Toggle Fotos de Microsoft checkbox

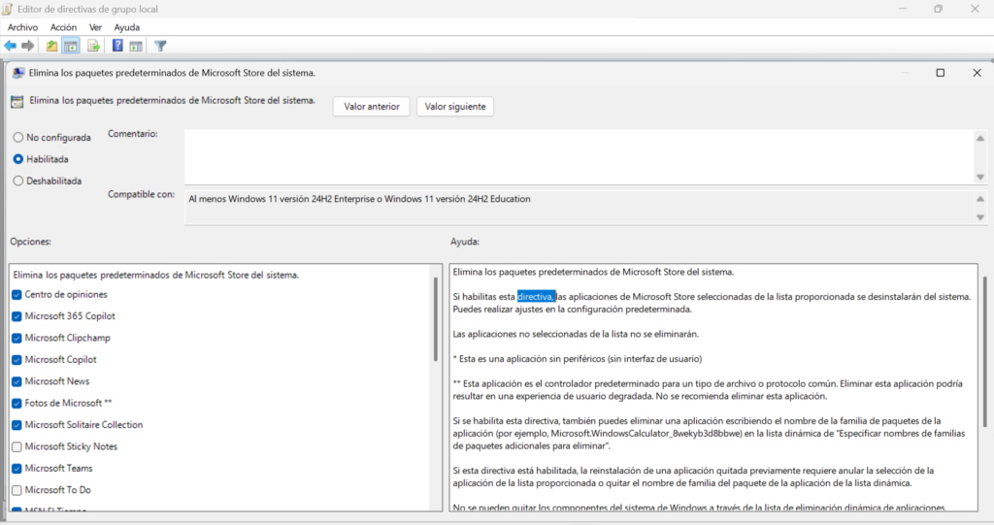click(17, 404)
